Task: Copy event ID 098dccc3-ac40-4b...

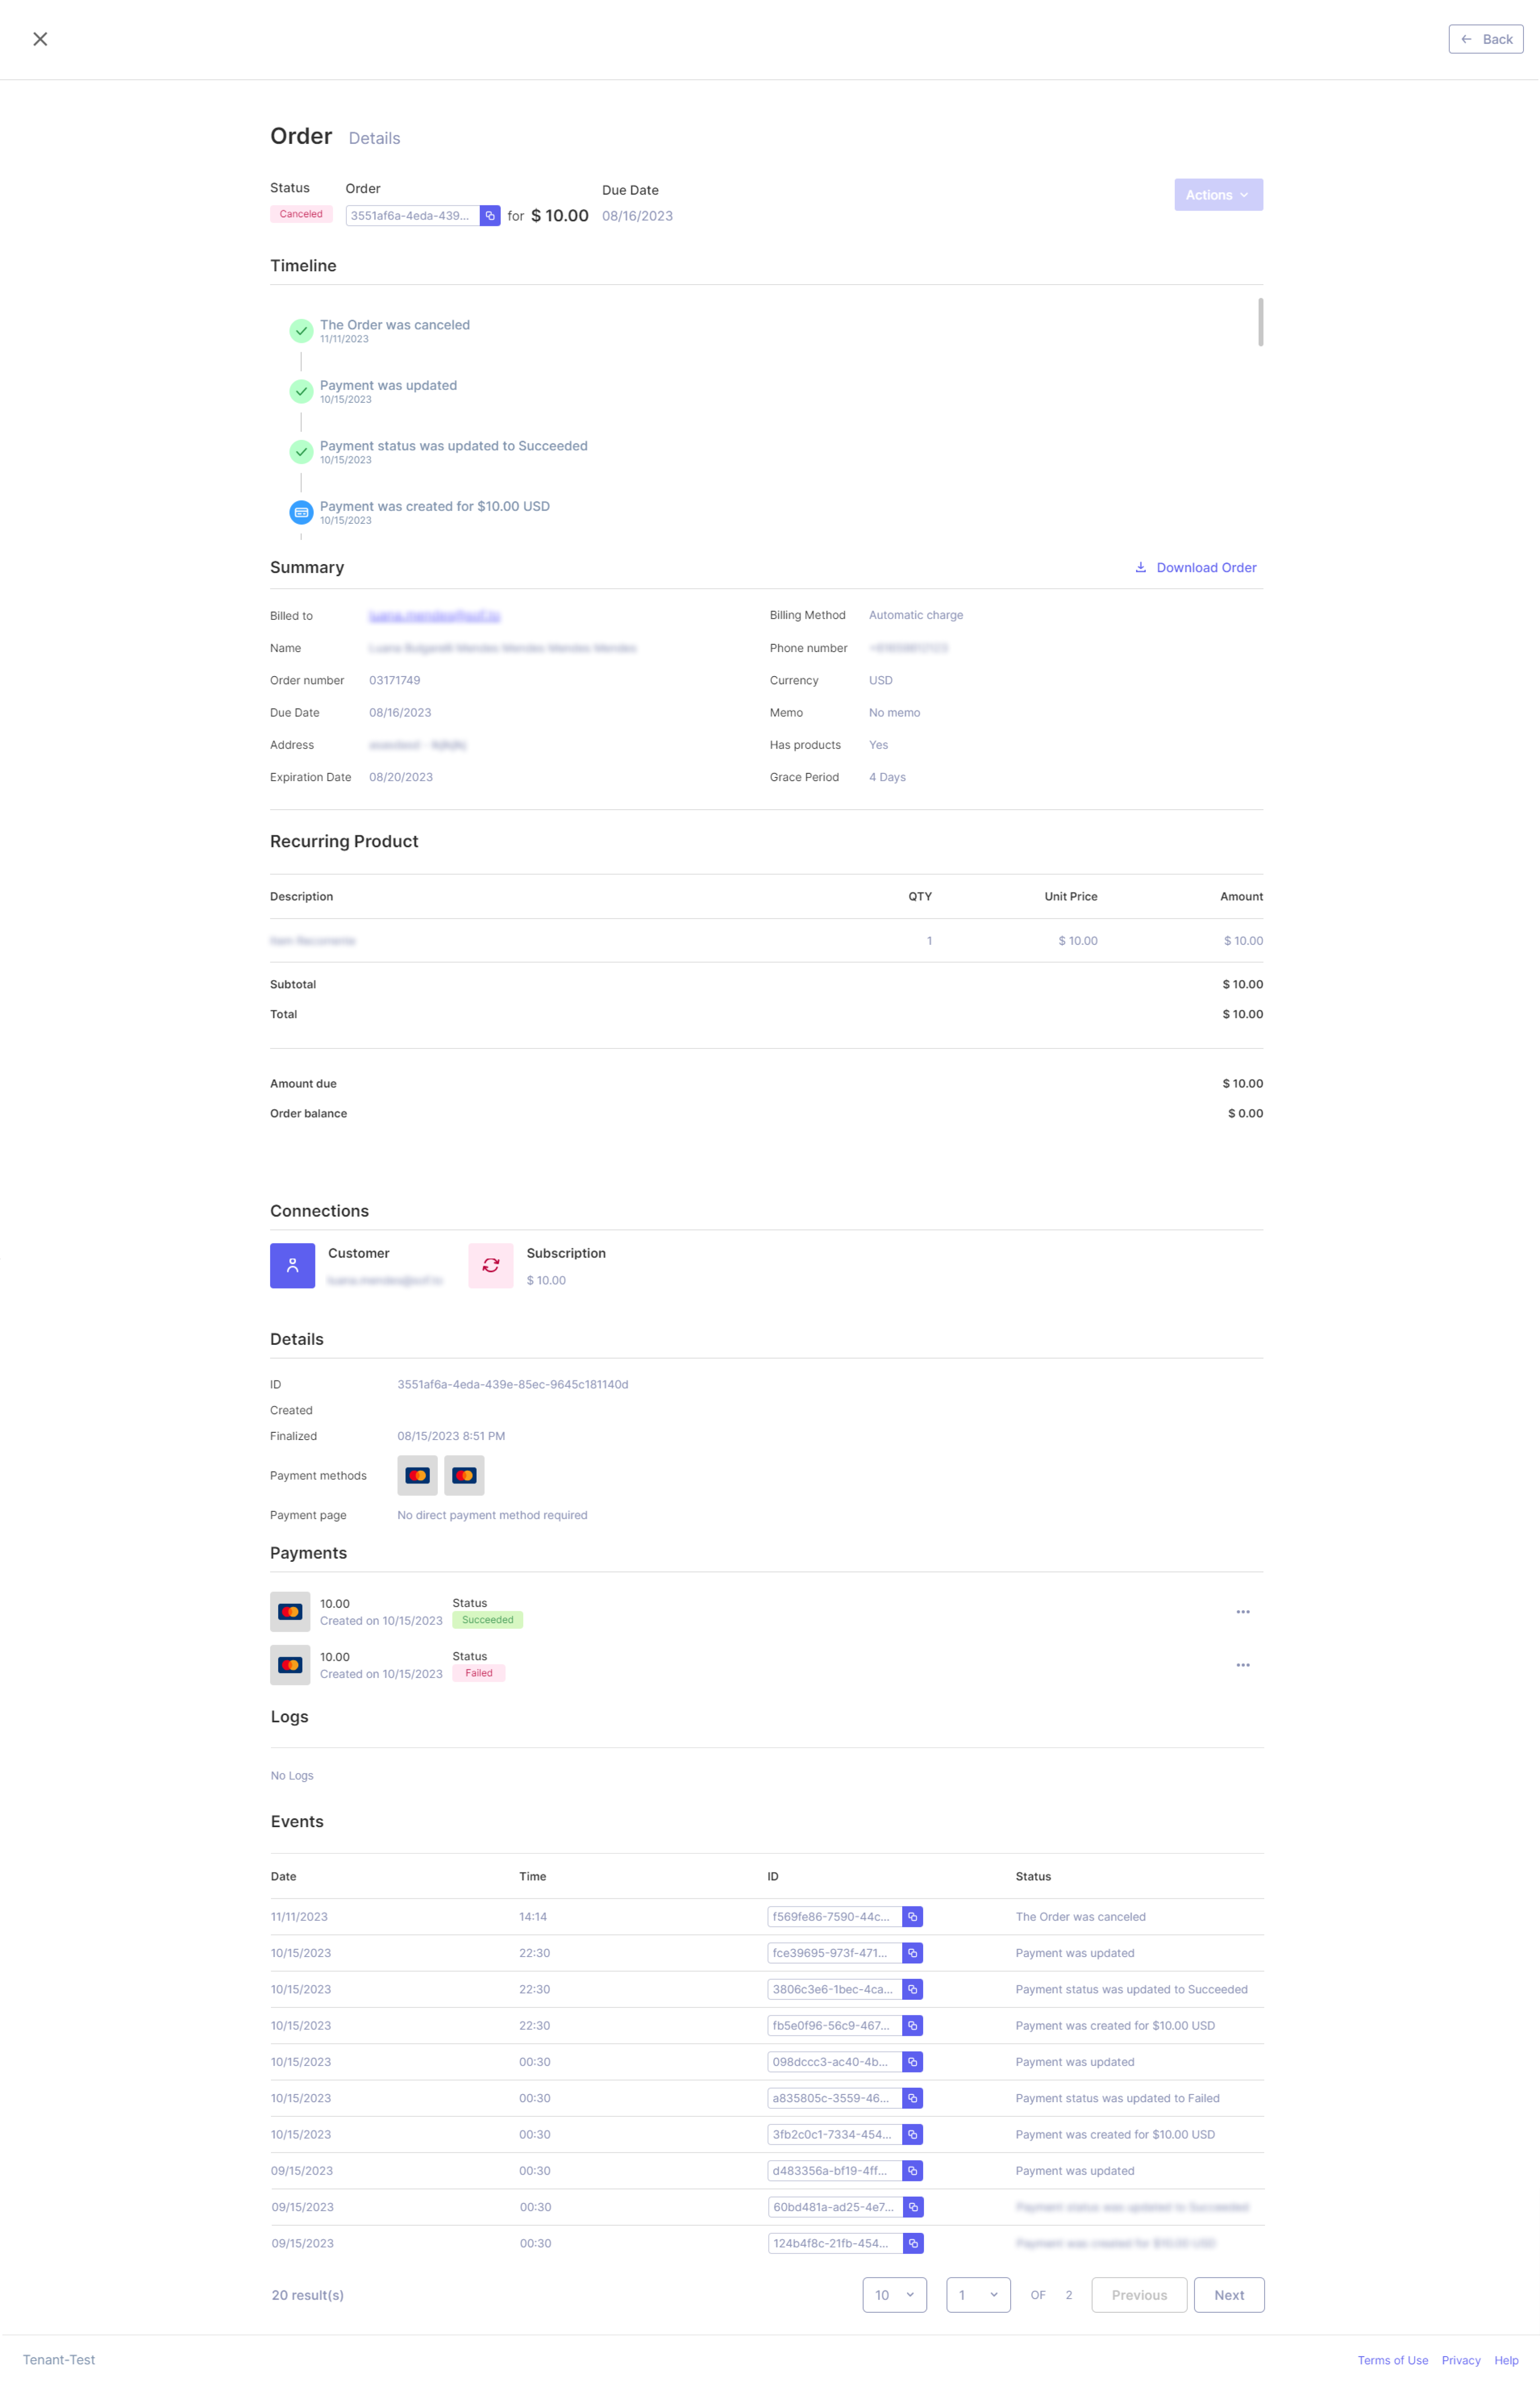Action: coord(912,2062)
